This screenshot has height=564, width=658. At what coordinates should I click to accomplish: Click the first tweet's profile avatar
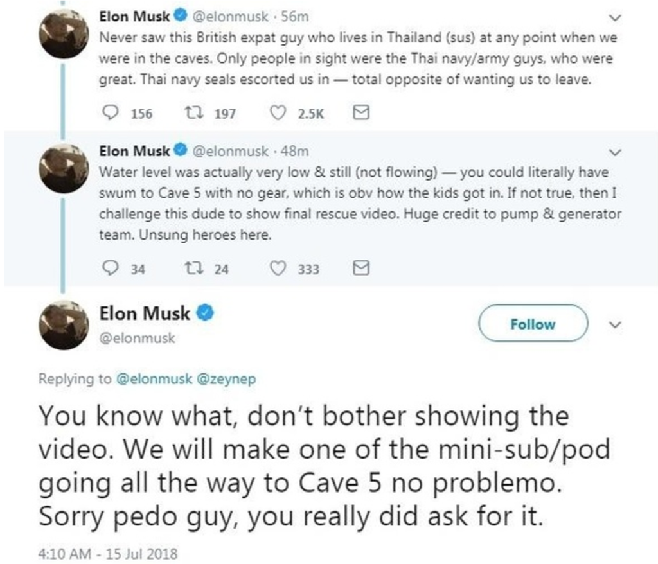click(64, 35)
